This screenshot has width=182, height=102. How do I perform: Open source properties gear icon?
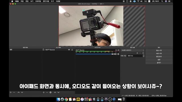51,92
